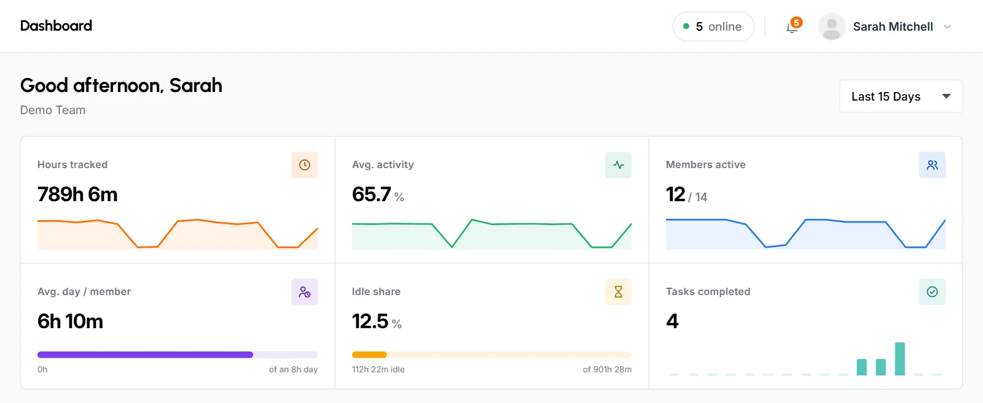Click the checkmark icon in Tasks completed card
The height and width of the screenshot is (403, 983).
pyautogui.click(x=932, y=292)
